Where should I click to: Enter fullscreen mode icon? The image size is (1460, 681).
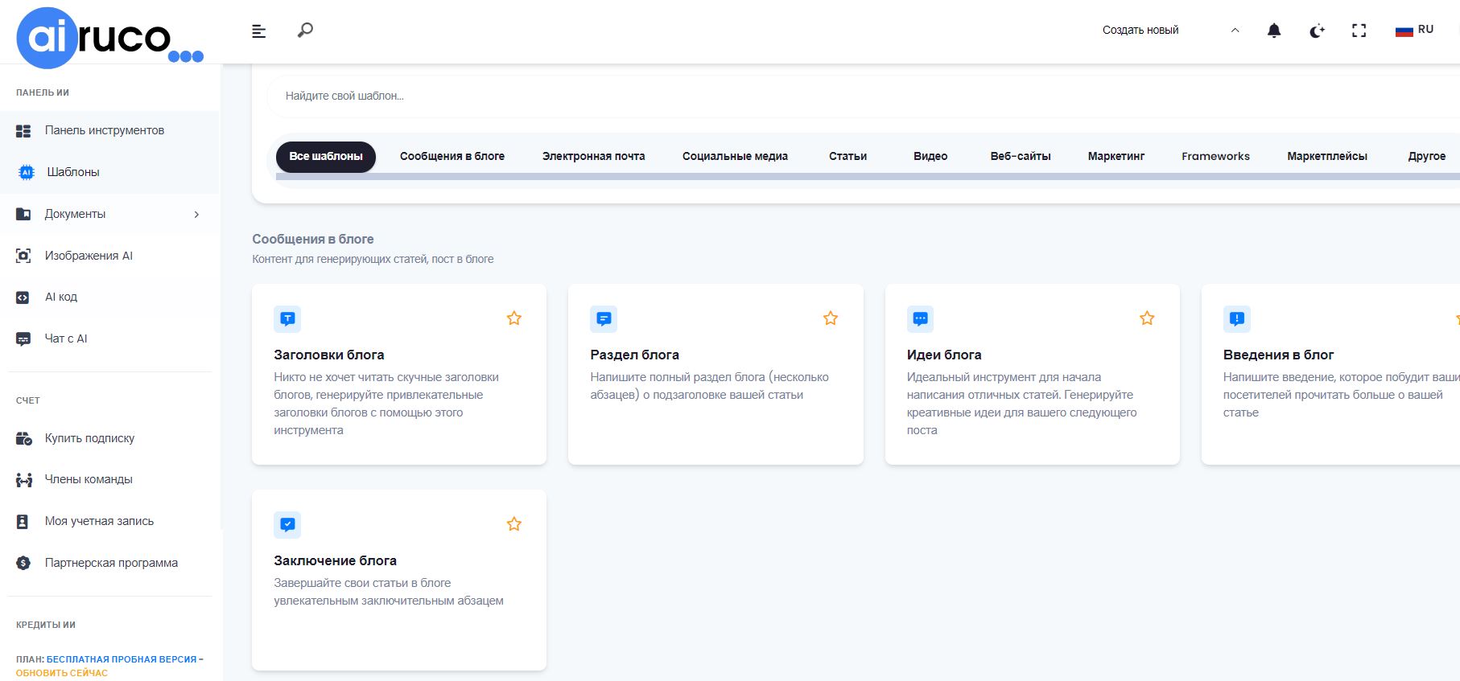[1359, 31]
